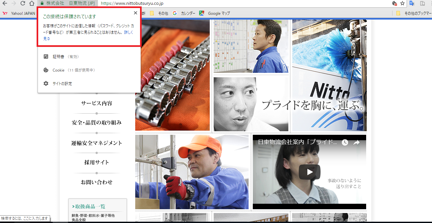Click the プライドを胸に、運ぶ。 slogan text
Viewport: 432px width, 223px height.
(x=313, y=105)
